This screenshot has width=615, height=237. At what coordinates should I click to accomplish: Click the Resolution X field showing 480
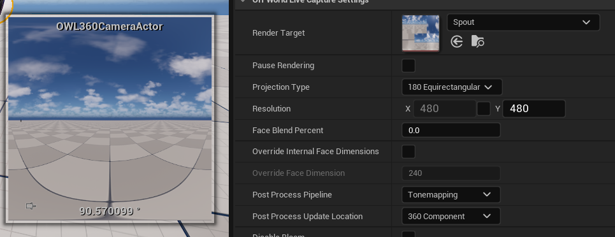(x=444, y=109)
